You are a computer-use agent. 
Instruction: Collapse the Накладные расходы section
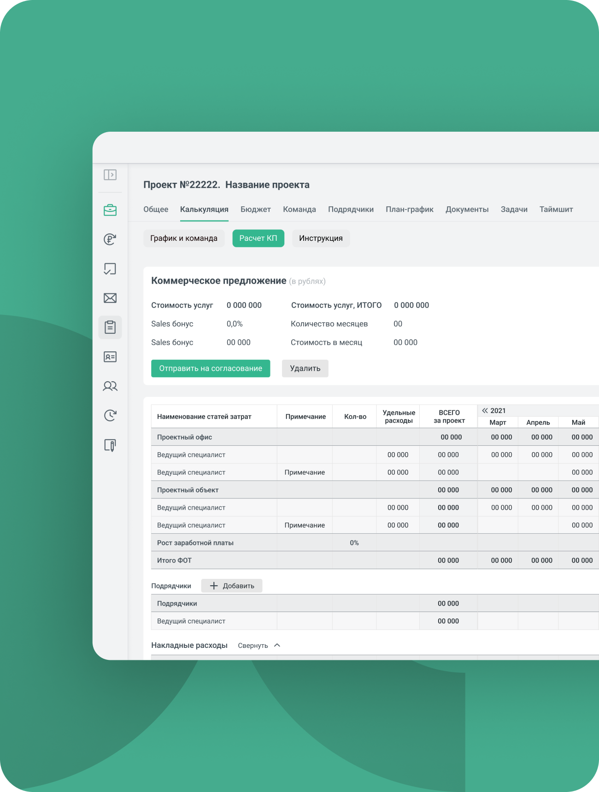click(x=259, y=646)
